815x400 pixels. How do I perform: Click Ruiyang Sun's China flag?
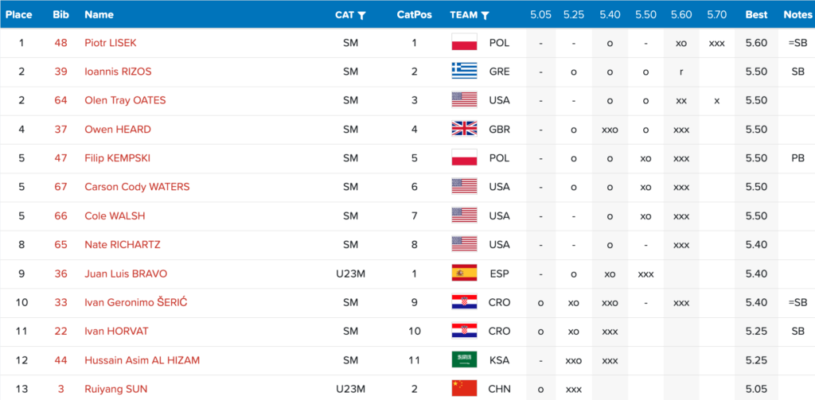pos(464,388)
